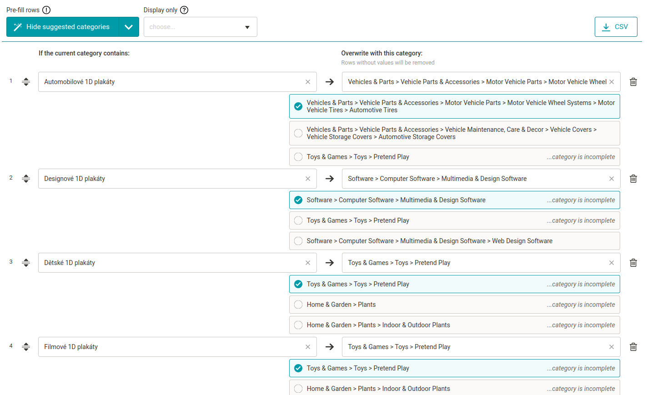Expand the Hide suggested categories chevron
The width and height of the screenshot is (647, 395).
coord(129,27)
